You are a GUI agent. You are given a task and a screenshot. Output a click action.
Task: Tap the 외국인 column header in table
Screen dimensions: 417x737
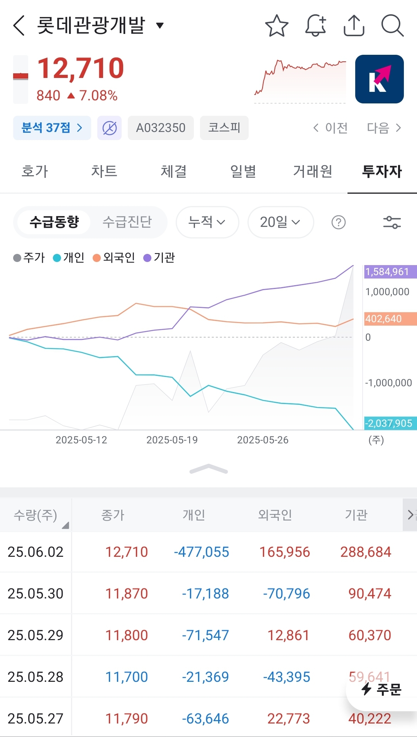(x=275, y=515)
